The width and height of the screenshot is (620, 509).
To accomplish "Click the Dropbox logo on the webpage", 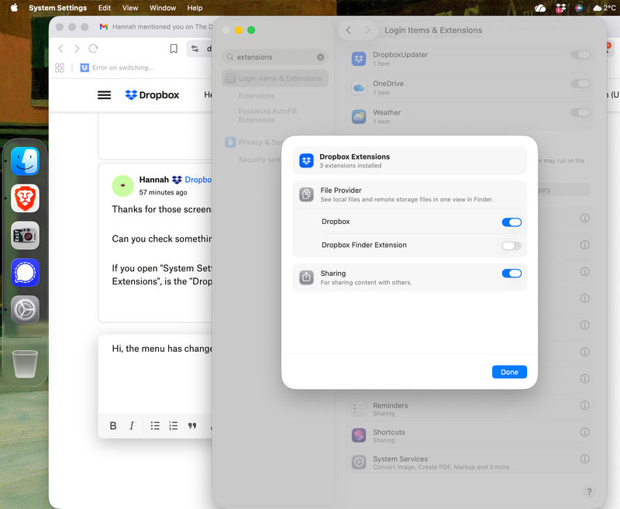I will pyautogui.click(x=152, y=95).
